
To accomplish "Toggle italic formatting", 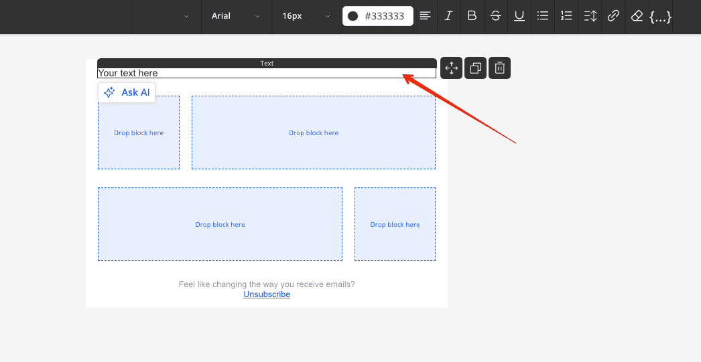I will [x=448, y=16].
